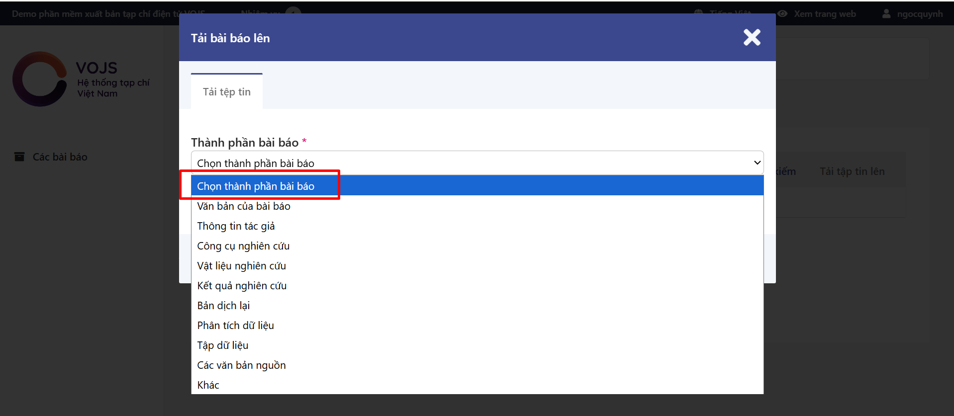The image size is (954, 416).
Task: Pick Công cụ nghiên cứu from list
Action: (x=243, y=246)
